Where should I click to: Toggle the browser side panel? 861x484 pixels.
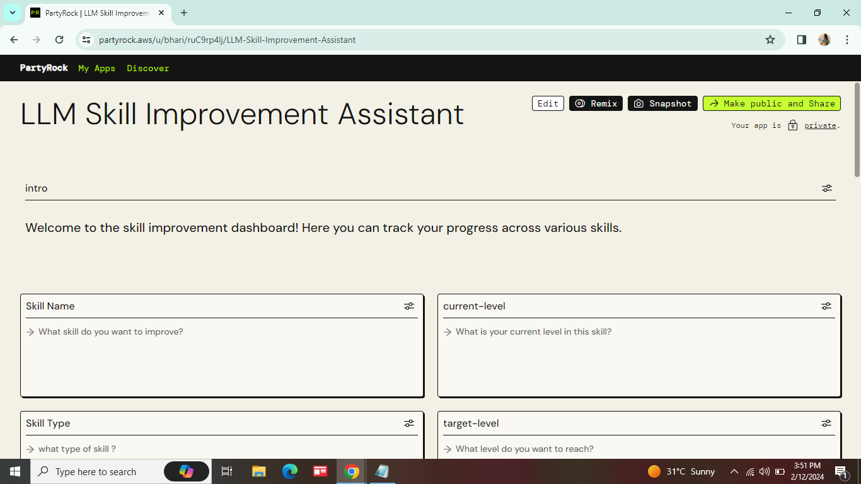pos(802,40)
